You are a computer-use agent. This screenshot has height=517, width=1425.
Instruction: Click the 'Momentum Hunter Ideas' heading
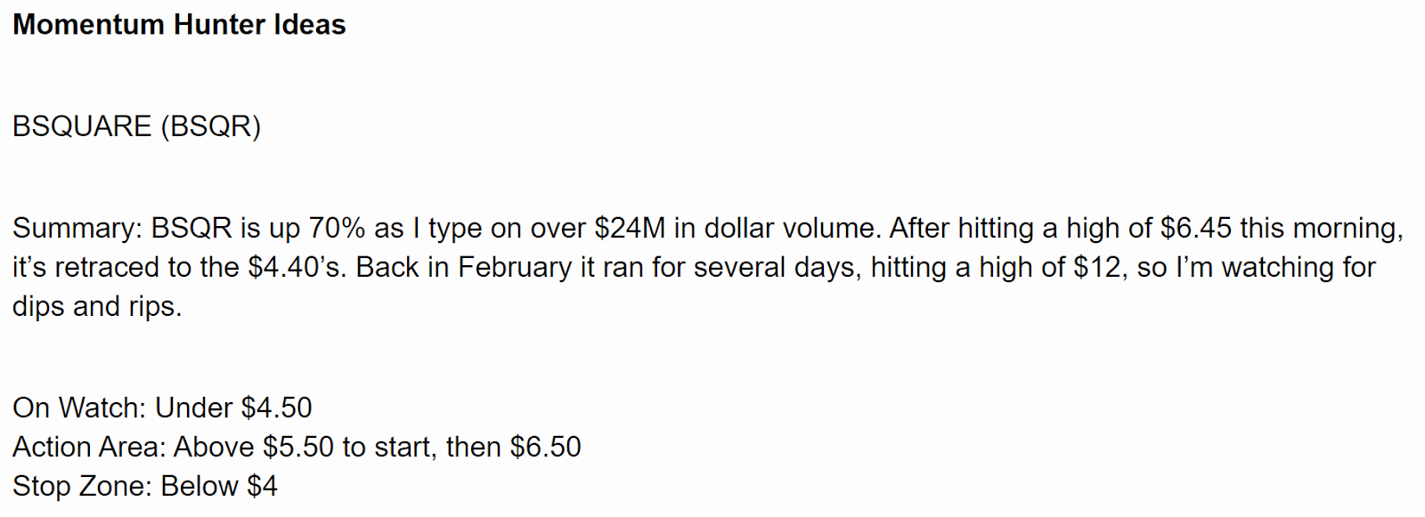click(x=179, y=25)
